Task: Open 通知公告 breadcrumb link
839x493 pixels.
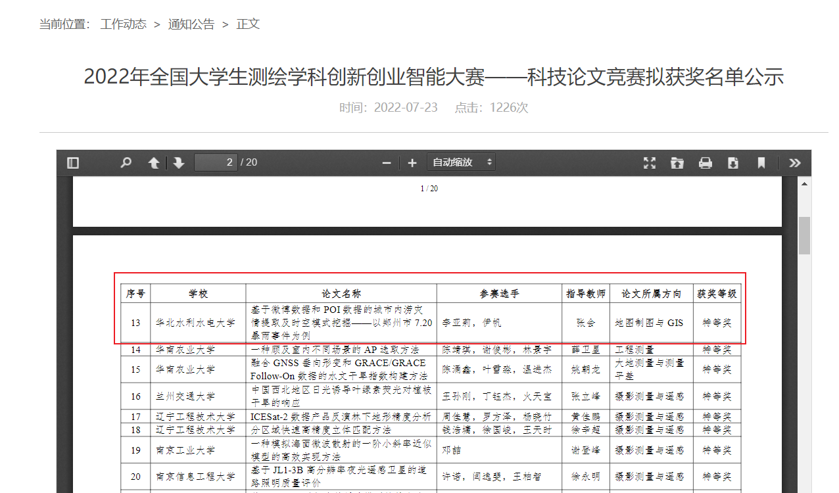Action: pyautogui.click(x=191, y=24)
